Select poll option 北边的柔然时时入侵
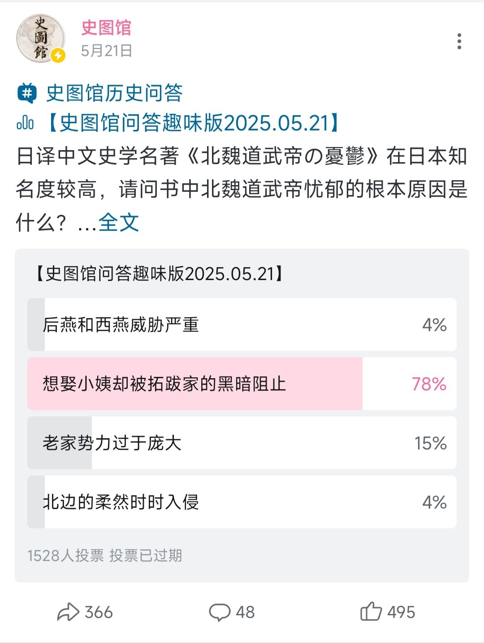The image size is (484, 643). (x=242, y=502)
